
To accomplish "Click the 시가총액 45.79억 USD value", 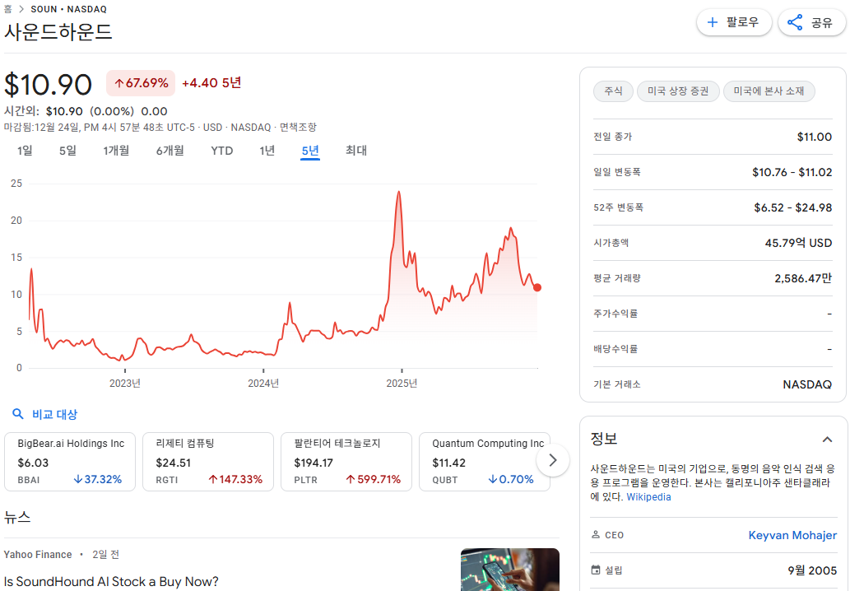I will click(798, 243).
